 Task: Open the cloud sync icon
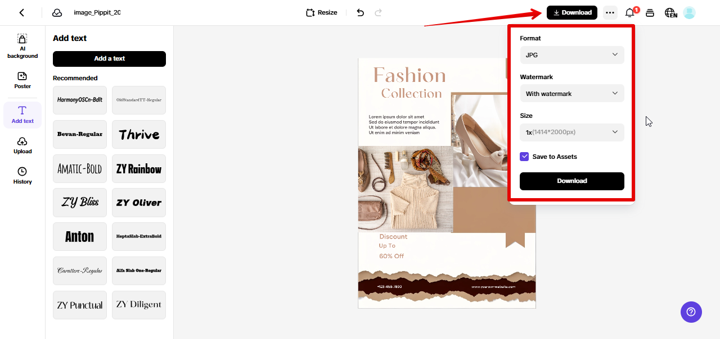pyautogui.click(x=57, y=12)
